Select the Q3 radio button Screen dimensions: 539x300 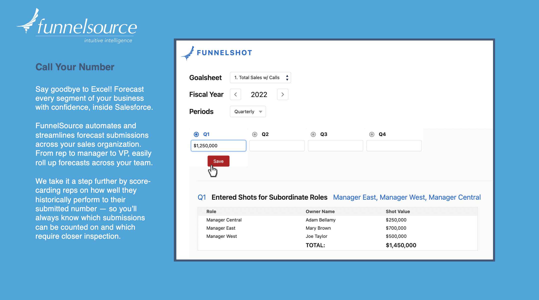[x=313, y=134]
